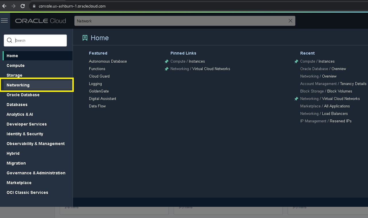The width and height of the screenshot is (368, 218).
Task: Click the browser back arrow
Action: point(4,6)
